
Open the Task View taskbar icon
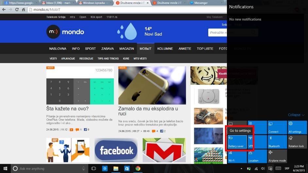(94, 169)
